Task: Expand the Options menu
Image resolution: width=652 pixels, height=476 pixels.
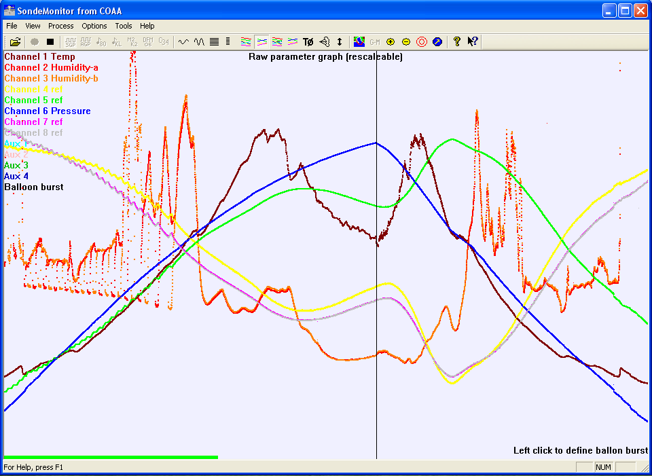Action: pyautogui.click(x=94, y=26)
